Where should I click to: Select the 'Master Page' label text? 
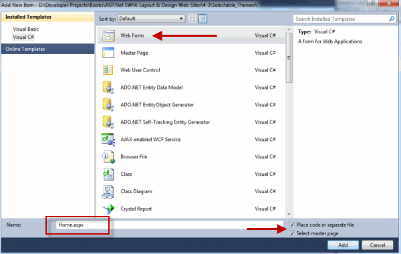coord(134,53)
